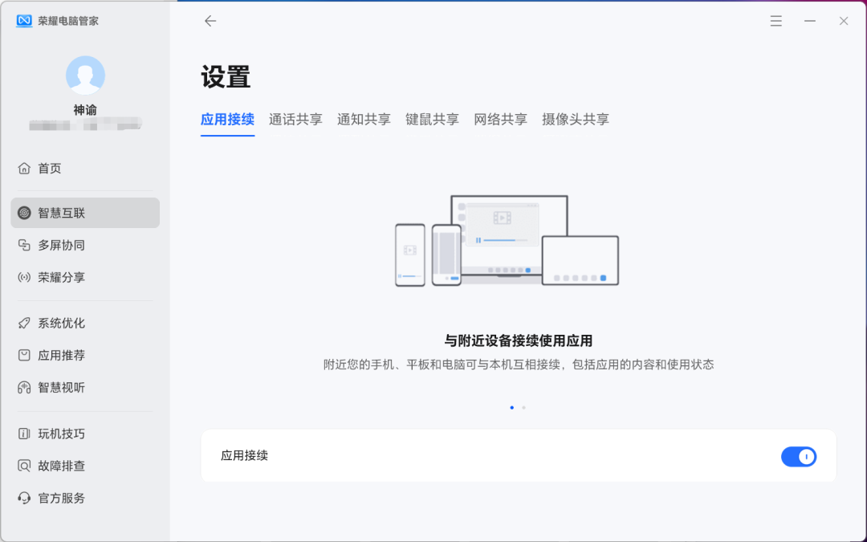This screenshot has width=867, height=542.
Task: Click the 应用推荐 shopping bag icon
Action: pos(24,355)
